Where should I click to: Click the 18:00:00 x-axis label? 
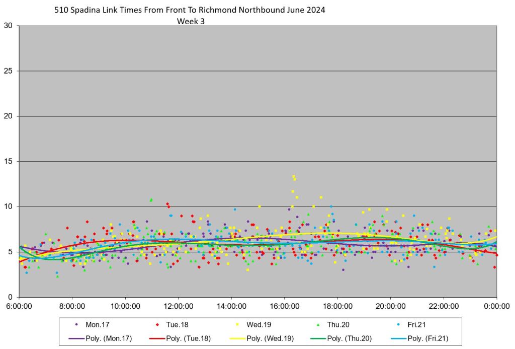tap(337, 305)
